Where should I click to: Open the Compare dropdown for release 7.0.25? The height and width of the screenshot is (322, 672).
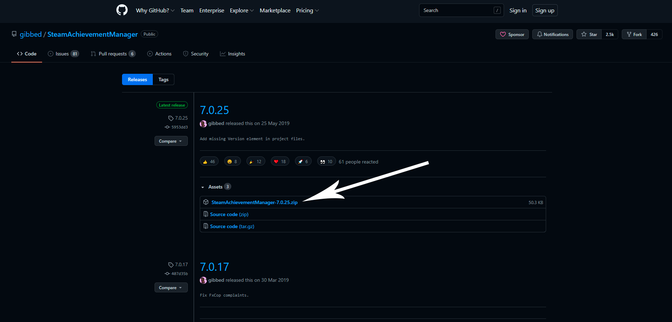click(x=171, y=141)
